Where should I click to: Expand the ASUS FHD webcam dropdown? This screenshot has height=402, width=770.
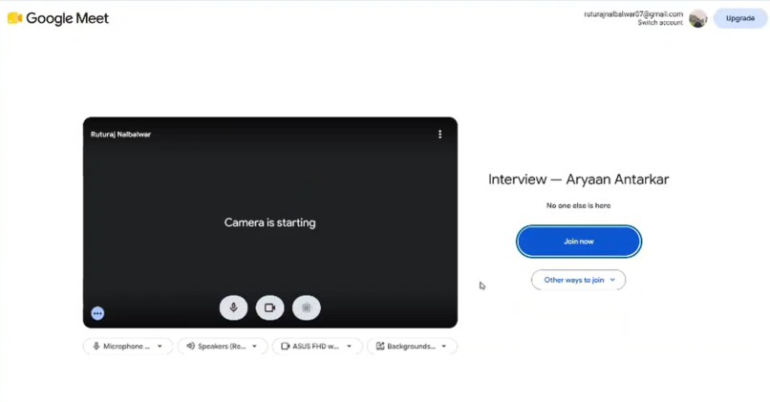pos(317,346)
